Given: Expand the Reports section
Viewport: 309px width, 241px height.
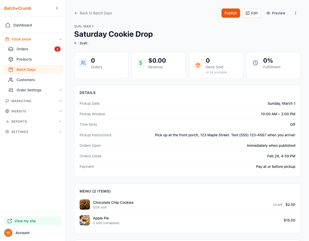Looking at the screenshot, I should 61,121.
